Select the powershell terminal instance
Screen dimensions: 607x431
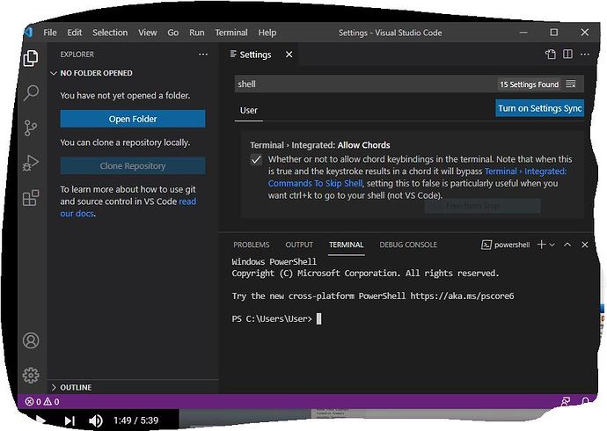pos(505,245)
